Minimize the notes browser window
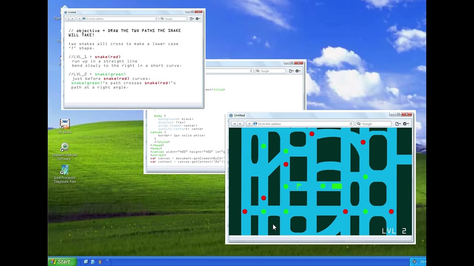Image resolution: width=474 pixels, height=266 pixels. pyautogui.click(x=188, y=12)
